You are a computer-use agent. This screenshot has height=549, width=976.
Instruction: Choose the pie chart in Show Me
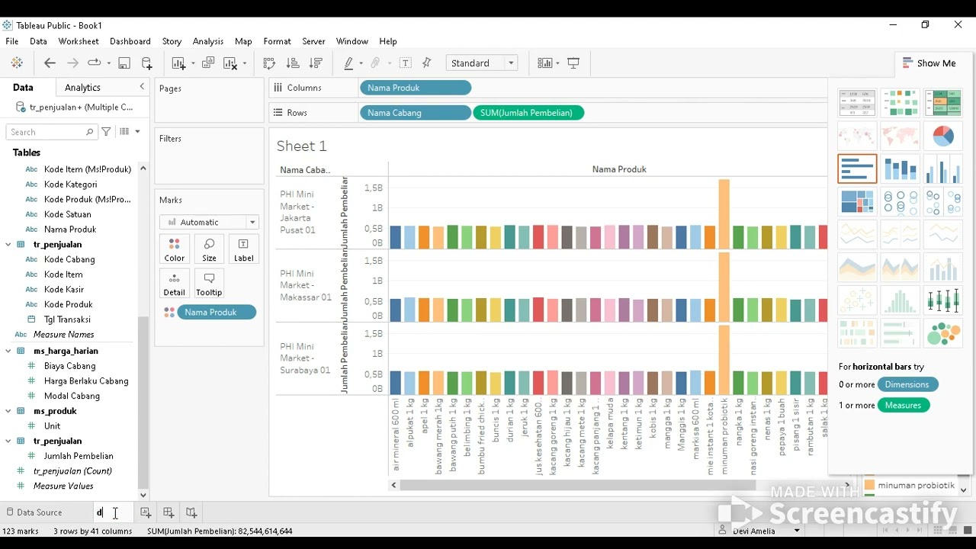coord(943,136)
